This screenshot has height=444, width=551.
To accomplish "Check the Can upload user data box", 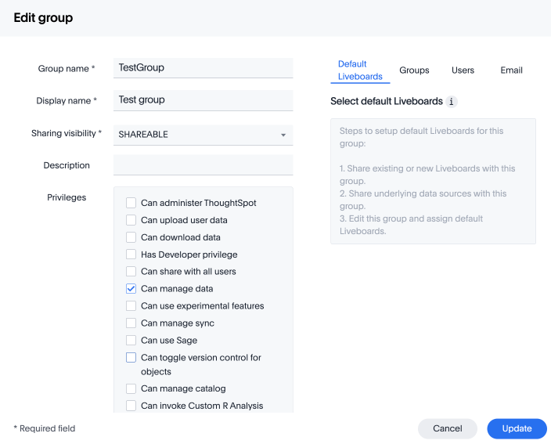I will (131, 220).
